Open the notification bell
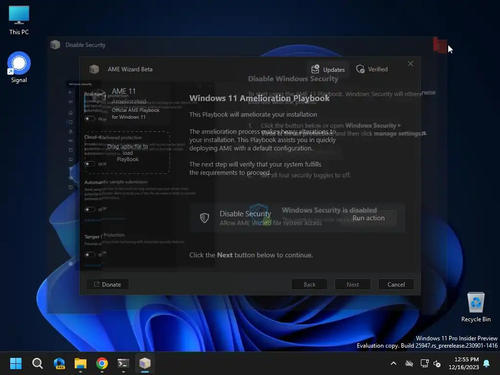 point(487,363)
